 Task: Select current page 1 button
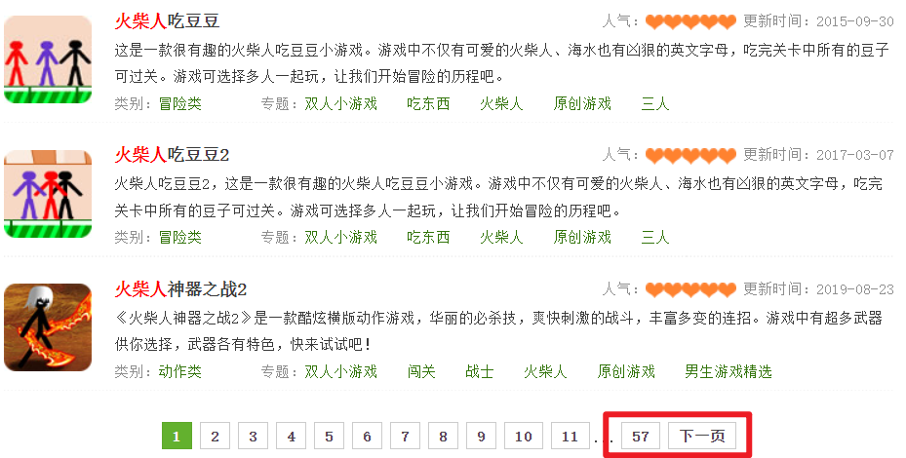pos(177,436)
